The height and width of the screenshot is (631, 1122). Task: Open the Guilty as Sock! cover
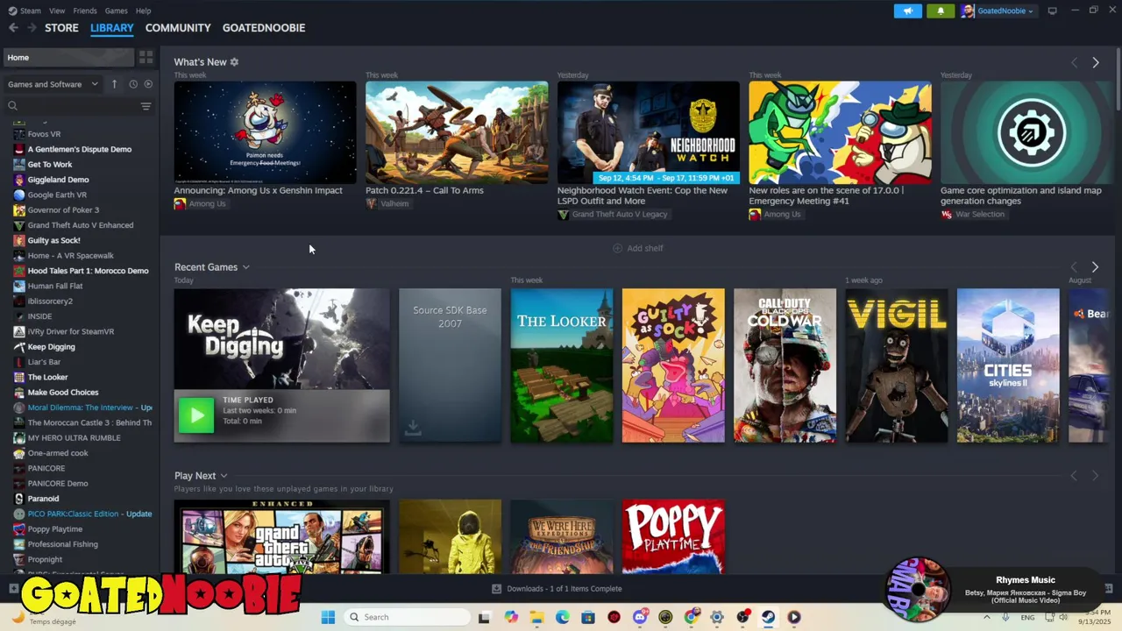[x=673, y=365]
